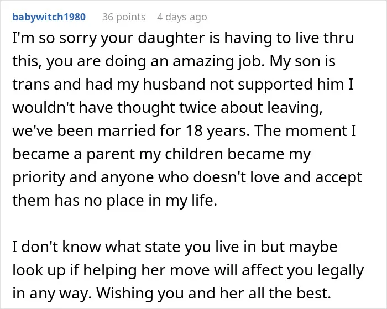Click the line 'became a parent my children'
The width and height of the screenshot is (387, 309).
161,154
